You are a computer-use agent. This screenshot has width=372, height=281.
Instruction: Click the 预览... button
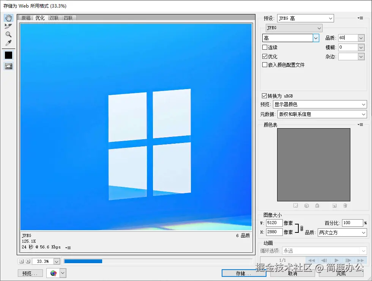[x=30, y=273]
